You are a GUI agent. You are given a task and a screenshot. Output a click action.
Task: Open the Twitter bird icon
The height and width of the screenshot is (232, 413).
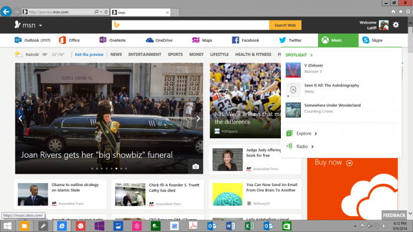(283, 40)
